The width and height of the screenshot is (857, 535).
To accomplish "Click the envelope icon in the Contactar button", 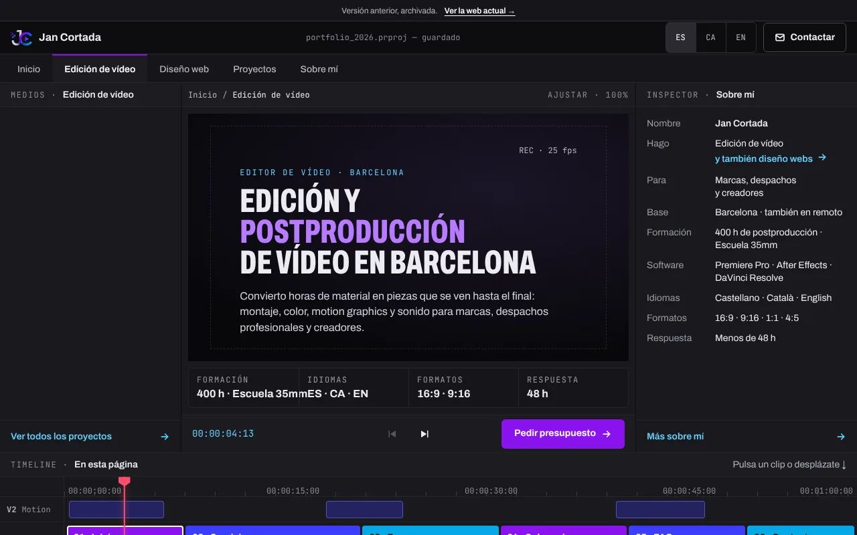I will pyautogui.click(x=780, y=37).
